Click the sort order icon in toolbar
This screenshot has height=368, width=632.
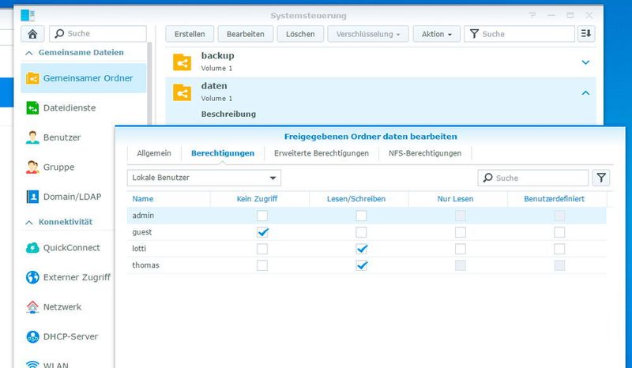[x=586, y=34]
